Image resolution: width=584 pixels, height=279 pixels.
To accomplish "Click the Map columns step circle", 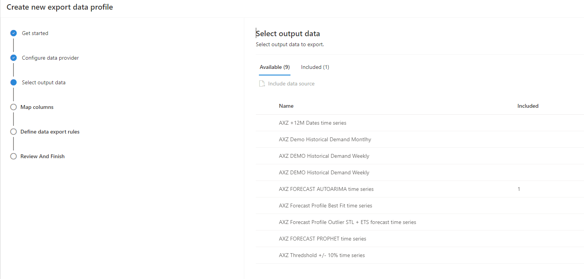I will click(13, 107).
